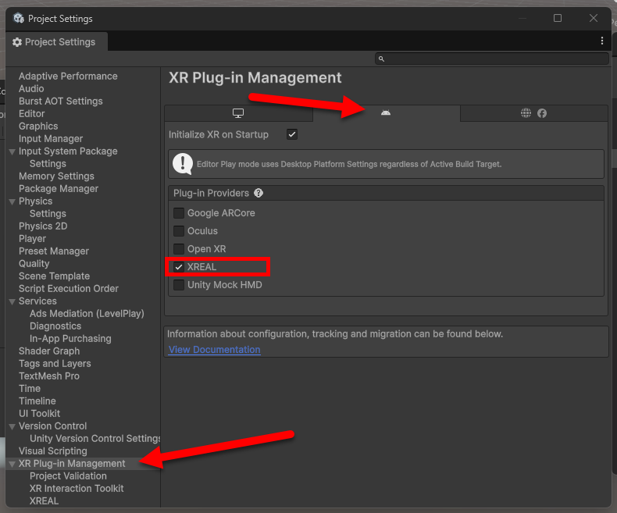Toggle Initialize XR on Startup checkbox
Image resolution: width=617 pixels, height=513 pixels.
292,134
